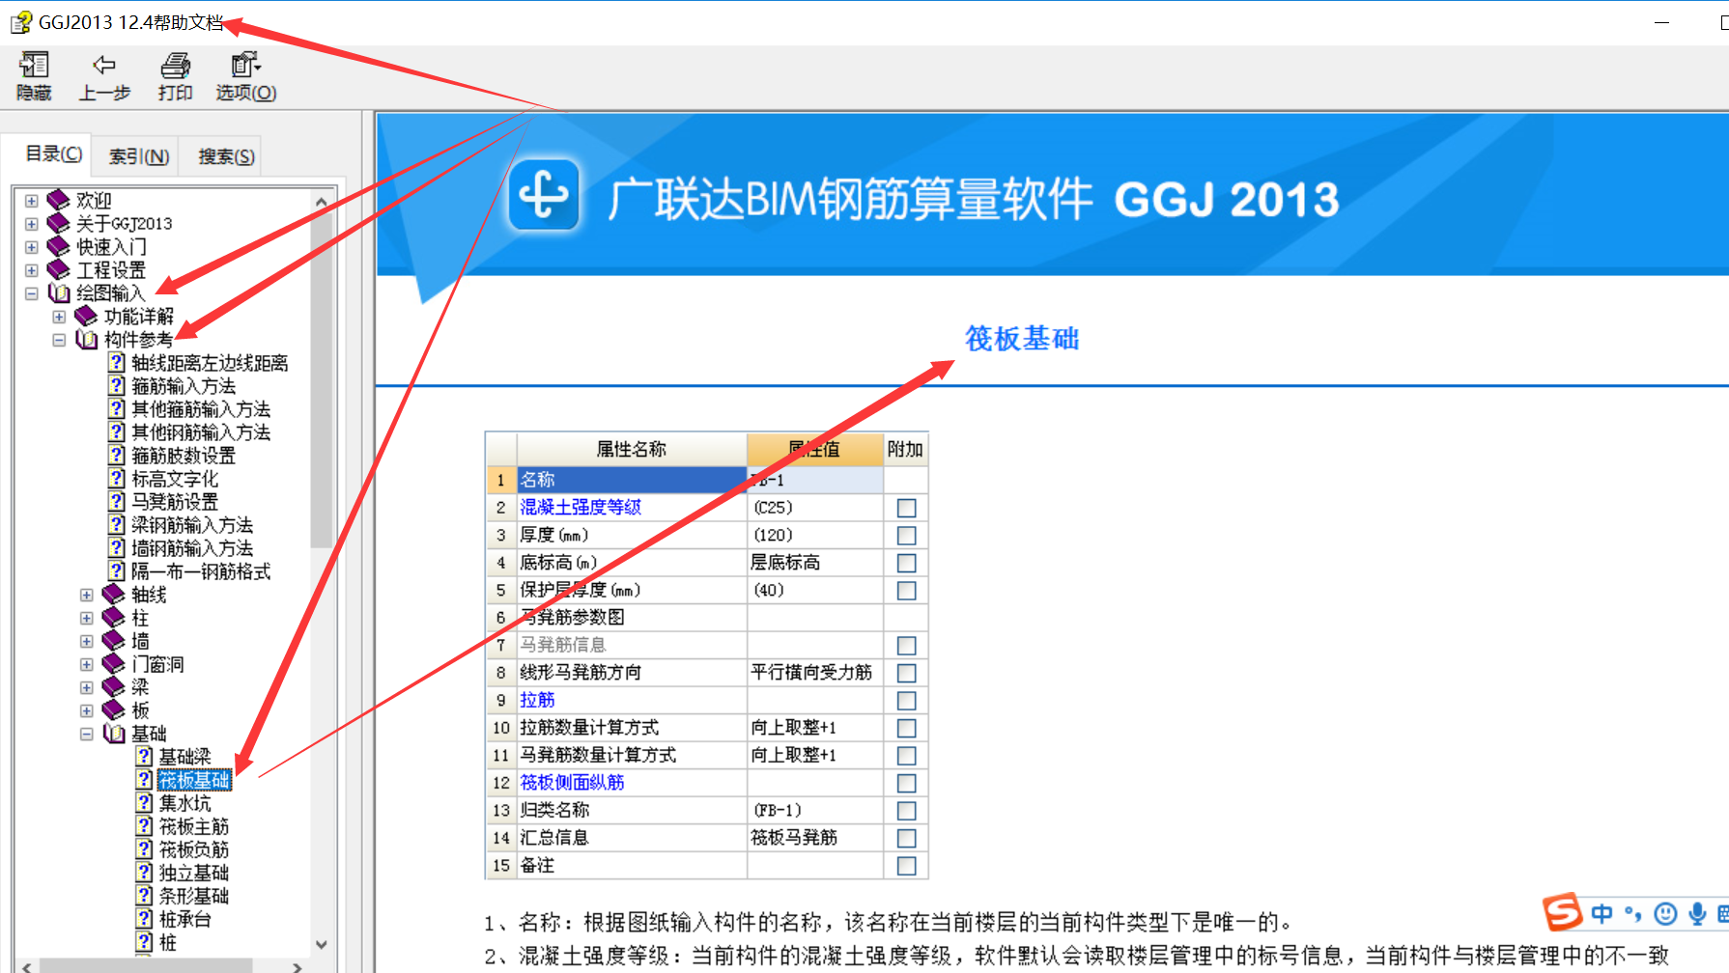This screenshot has height=973, width=1729.
Task: Click the 打印 printer icon
Action: (x=175, y=66)
